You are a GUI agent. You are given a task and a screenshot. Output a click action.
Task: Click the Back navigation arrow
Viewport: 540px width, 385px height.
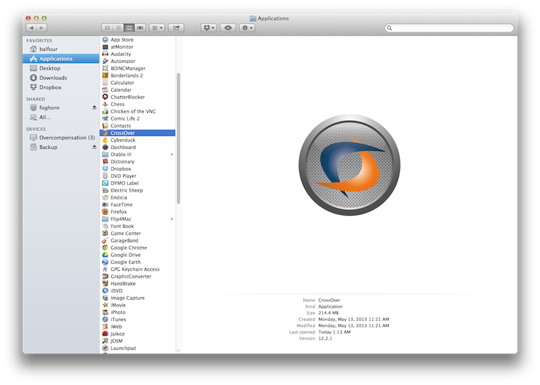pos(31,28)
